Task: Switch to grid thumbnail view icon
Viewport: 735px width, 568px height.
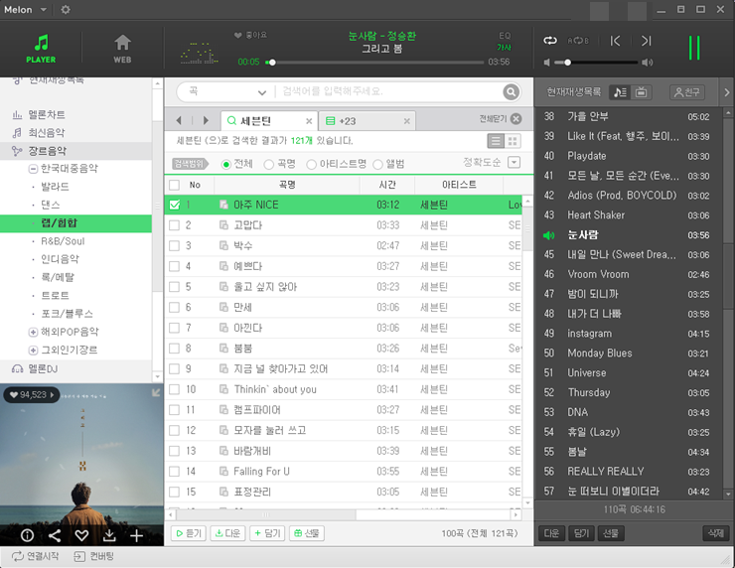Action: pos(513,141)
